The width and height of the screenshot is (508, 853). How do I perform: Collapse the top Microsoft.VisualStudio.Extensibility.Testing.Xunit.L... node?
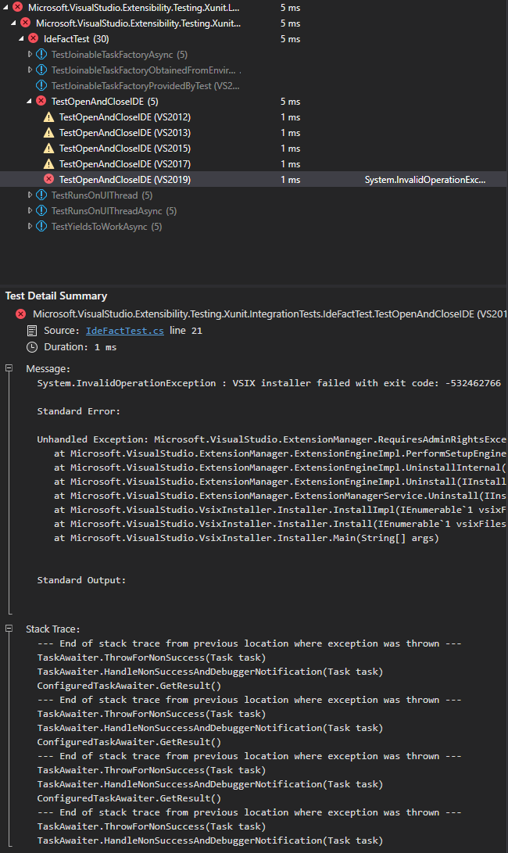(5, 8)
